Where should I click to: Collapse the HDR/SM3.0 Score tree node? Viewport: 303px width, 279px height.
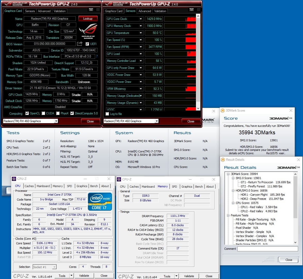233,190
